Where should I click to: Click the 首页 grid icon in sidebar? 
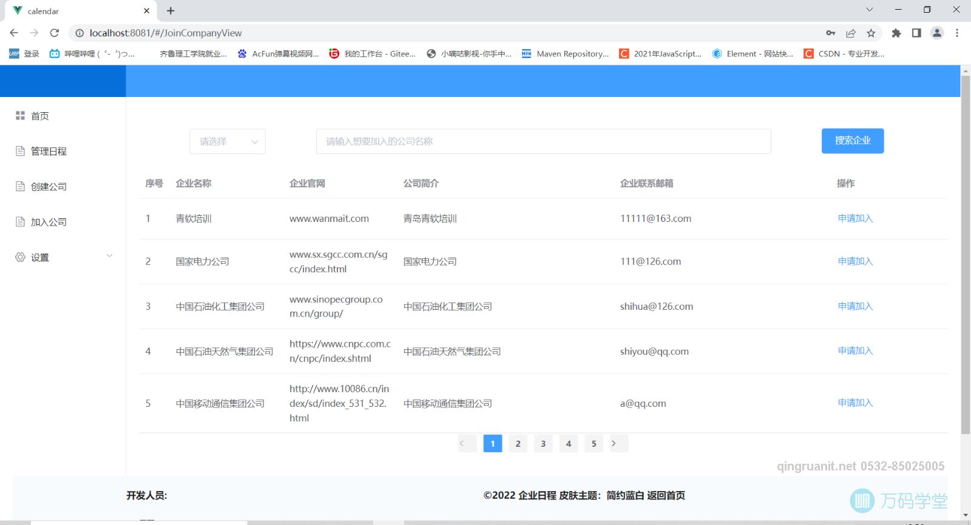pyautogui.click(x=20, y=115)
